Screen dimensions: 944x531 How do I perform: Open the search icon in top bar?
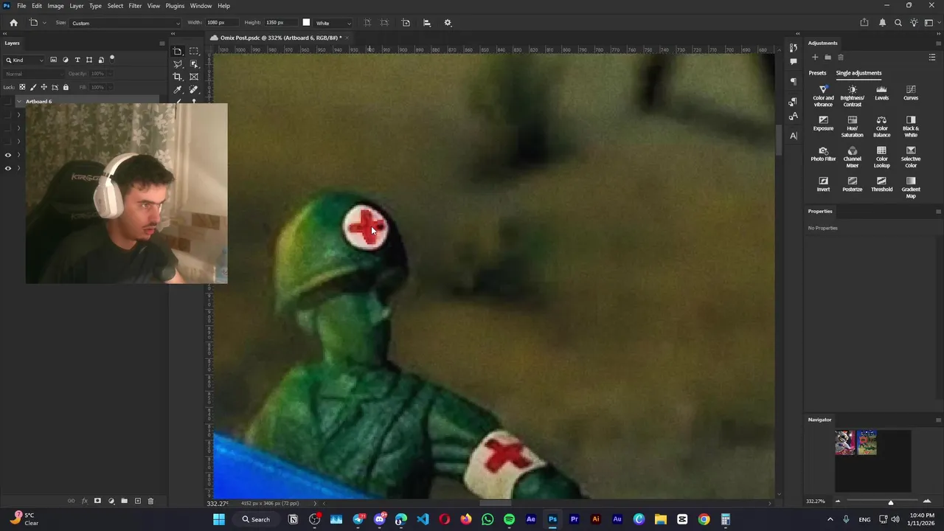(x=898, y=23)
